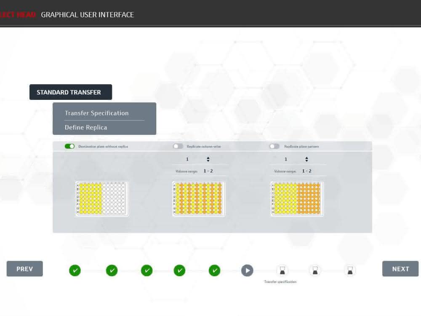Enable Replicate column-wise switch

pyautogui.click(x=178, y=146)
